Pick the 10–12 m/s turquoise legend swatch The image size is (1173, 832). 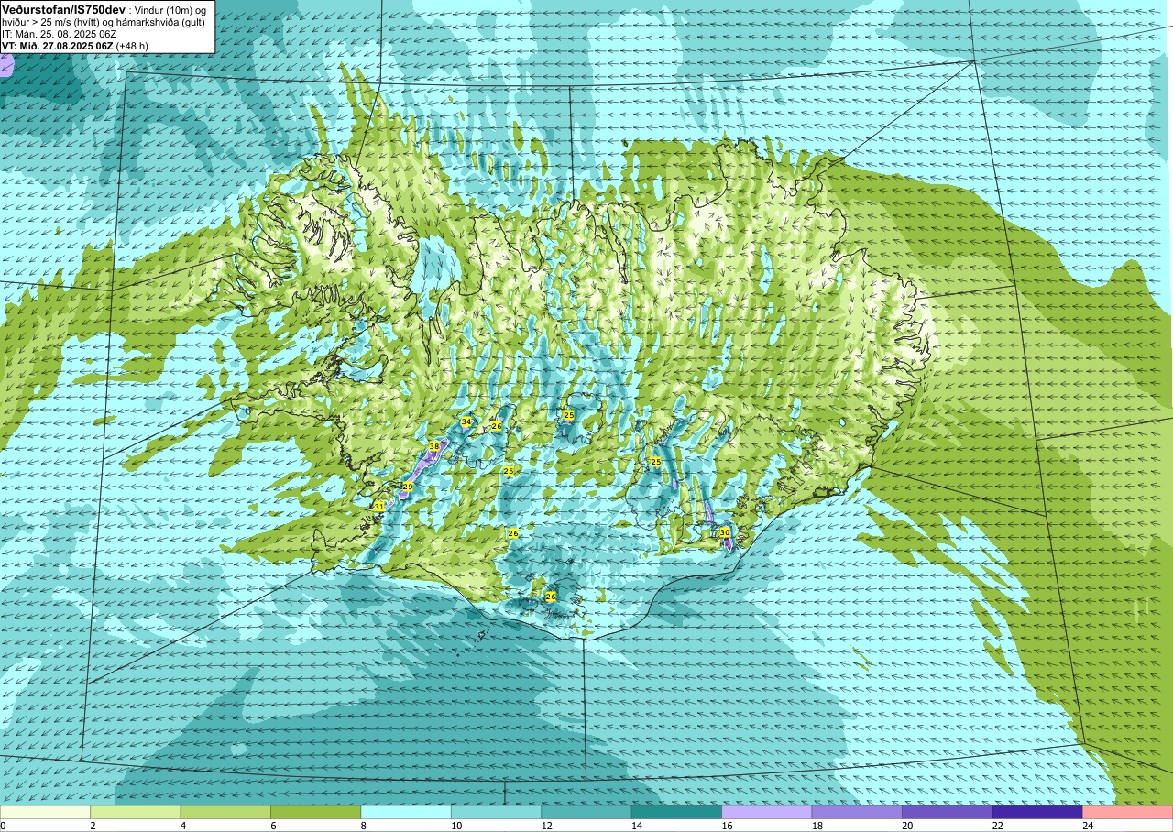(x=496, y=812)
